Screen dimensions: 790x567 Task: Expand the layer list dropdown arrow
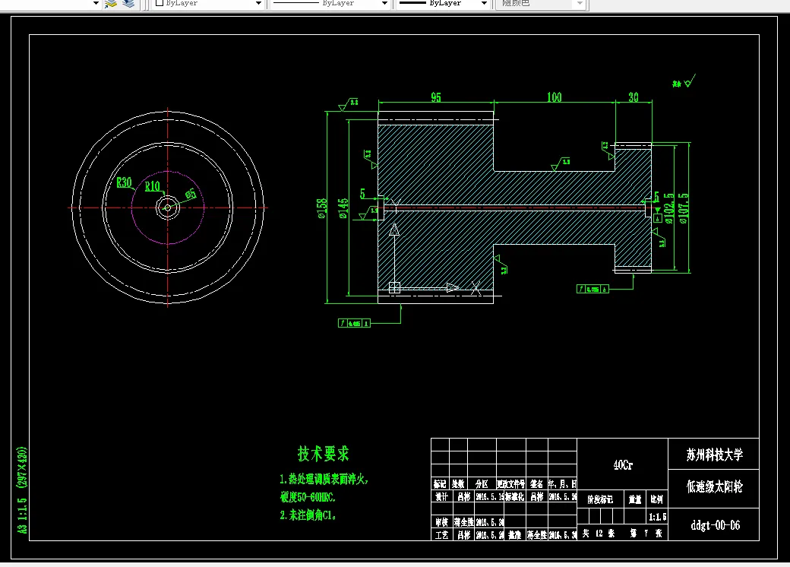coord(96,4)
